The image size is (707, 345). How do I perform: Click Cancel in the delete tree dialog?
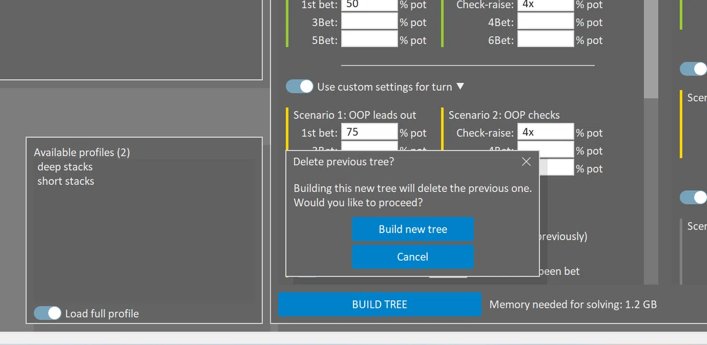pos(413,257)
